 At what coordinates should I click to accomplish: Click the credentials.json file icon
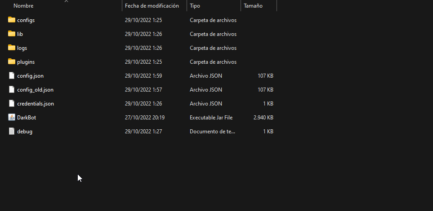pyautogui.click(x=12, y=103)
